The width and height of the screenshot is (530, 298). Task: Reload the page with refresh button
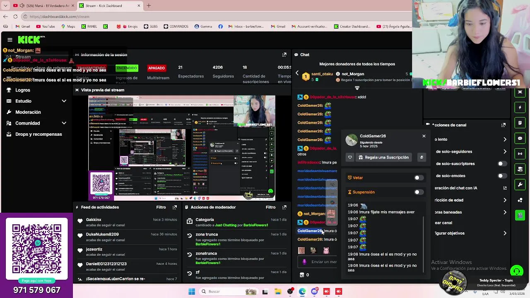pyautogui.click(x=15, y=17)
